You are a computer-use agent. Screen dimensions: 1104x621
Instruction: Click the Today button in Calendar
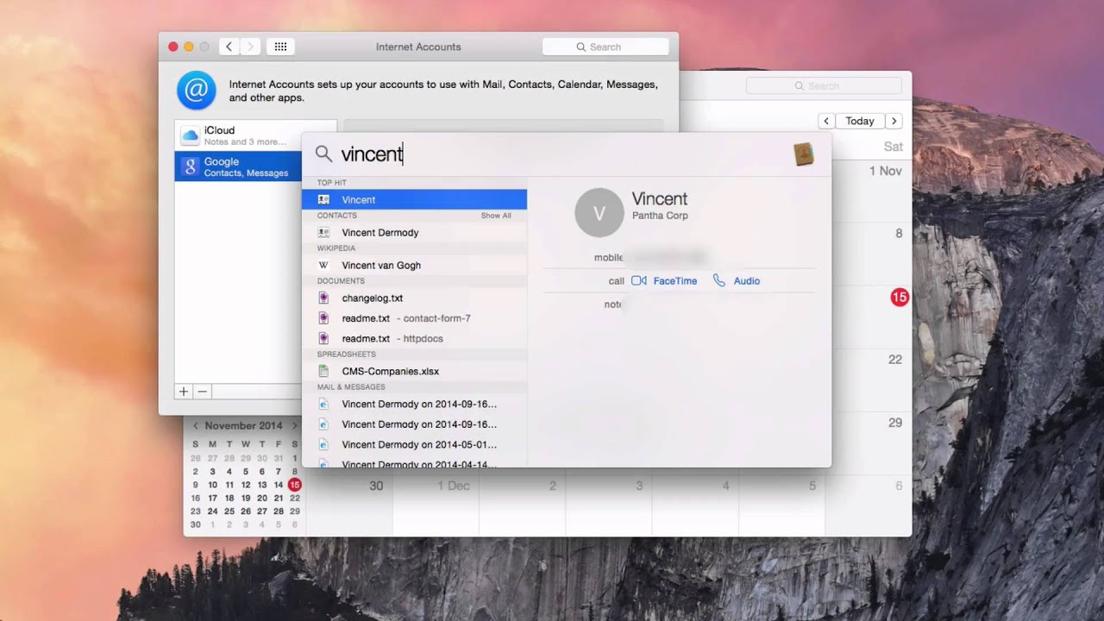pos(860,121)
